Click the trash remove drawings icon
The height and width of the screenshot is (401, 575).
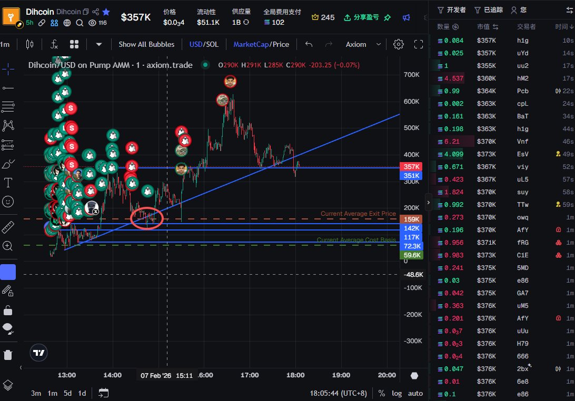point(8,355)
